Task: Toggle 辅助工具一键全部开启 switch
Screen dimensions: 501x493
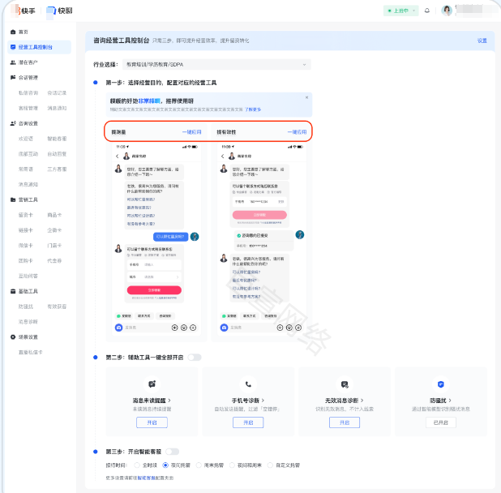Action: click(195, 357)
